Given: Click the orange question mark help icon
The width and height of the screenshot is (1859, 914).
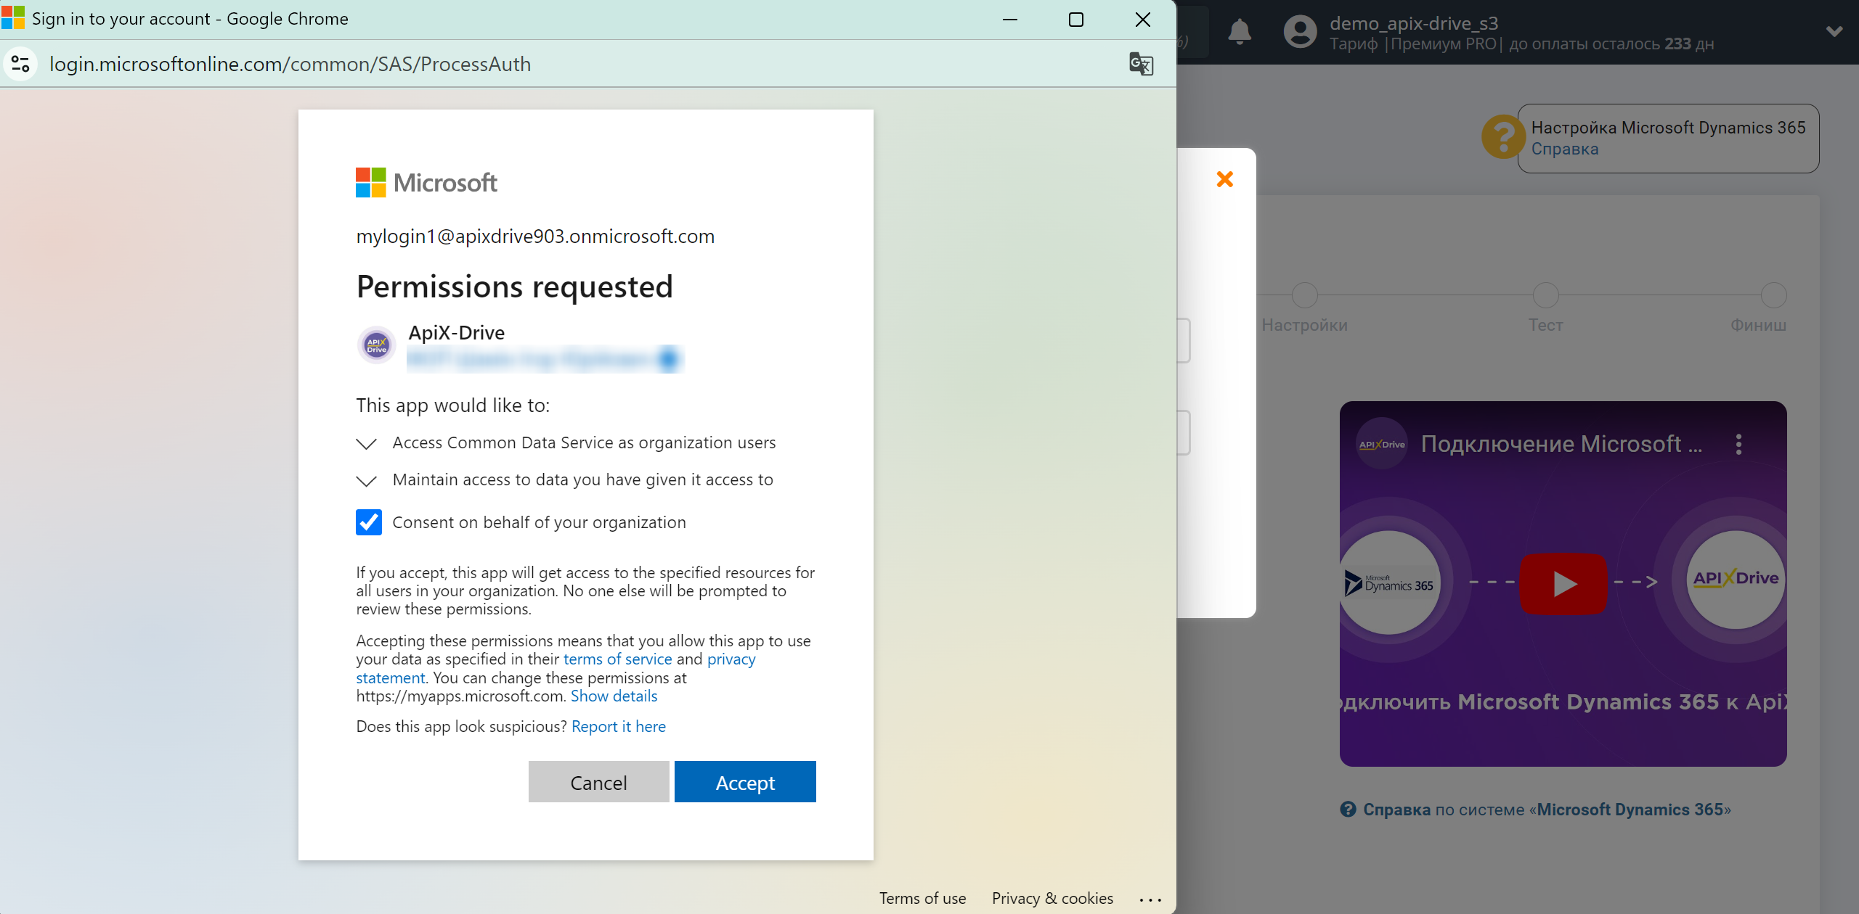Looking at the screenshot, I should tap(1502, 136).
